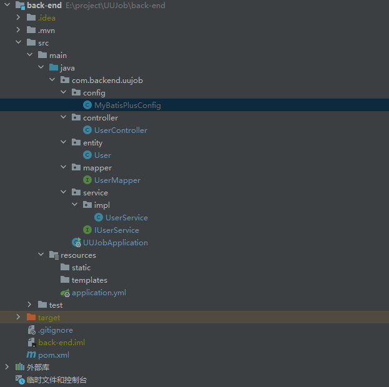The image size is (389, 387).
Task: Expand the .idea folder
Action: 18,18
